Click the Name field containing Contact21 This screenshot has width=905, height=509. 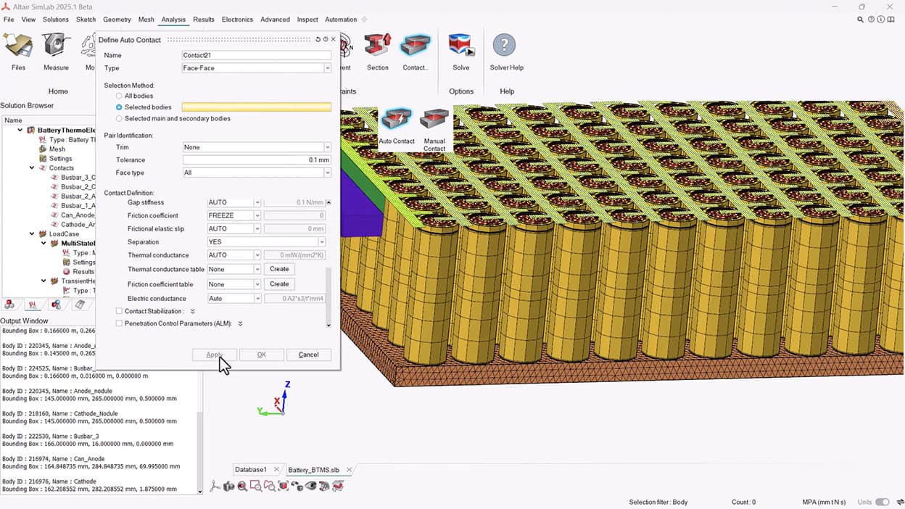click(x=256, y=55)
